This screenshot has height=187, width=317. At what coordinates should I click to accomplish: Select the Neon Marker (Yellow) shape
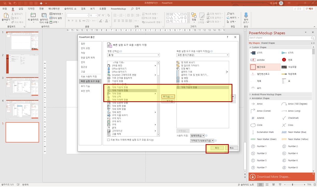click(295, 139)
